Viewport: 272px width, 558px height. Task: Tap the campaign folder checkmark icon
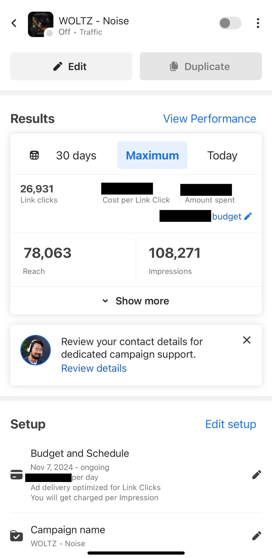[16, 535]
